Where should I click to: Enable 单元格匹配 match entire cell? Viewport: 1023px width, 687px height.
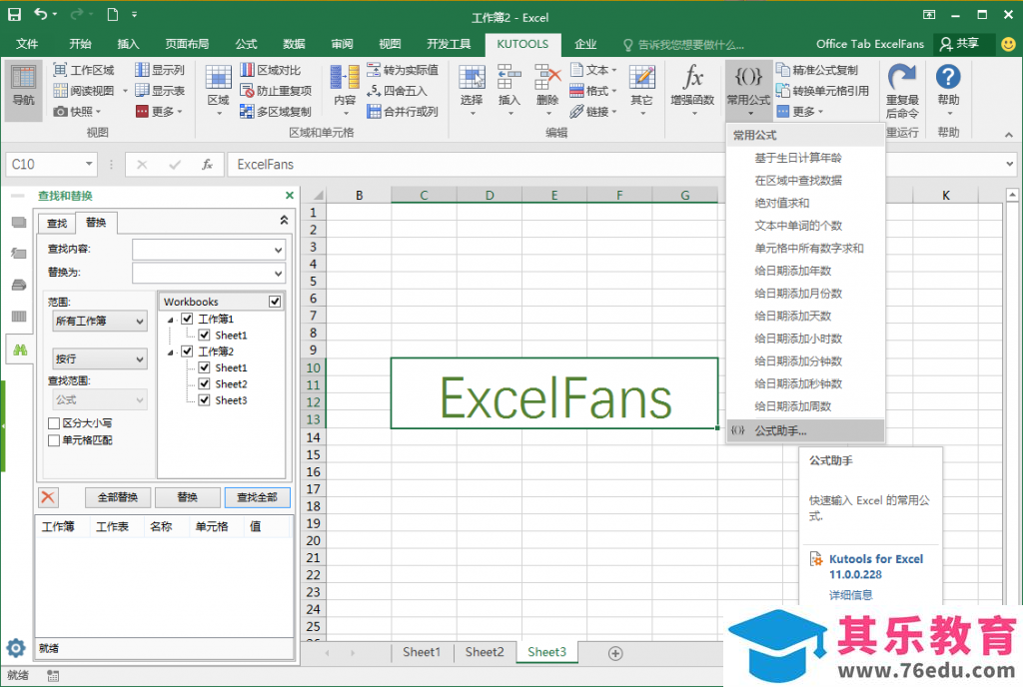tap(54, 440)
